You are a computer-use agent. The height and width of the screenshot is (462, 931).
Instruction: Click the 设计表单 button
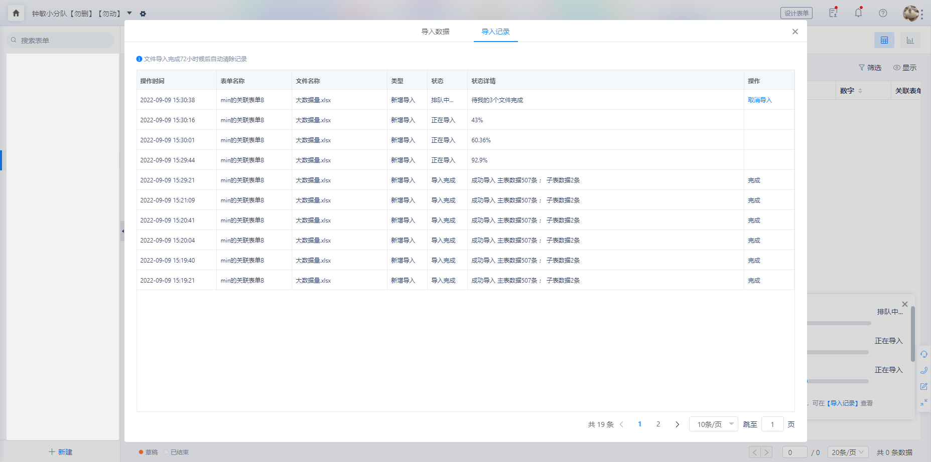point(796,13)
